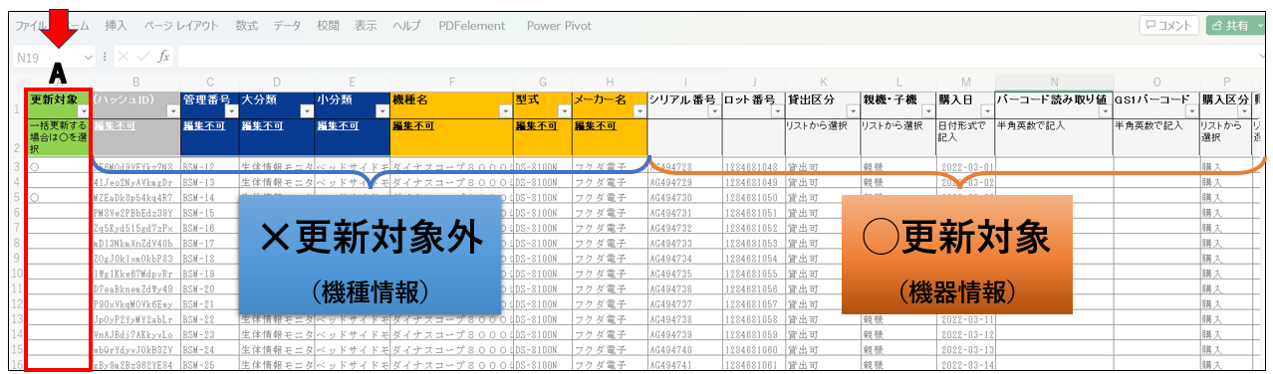Open the filter dropdown on 小分類 header
This screenshot has height=374, width=1273.
point(382,111)
